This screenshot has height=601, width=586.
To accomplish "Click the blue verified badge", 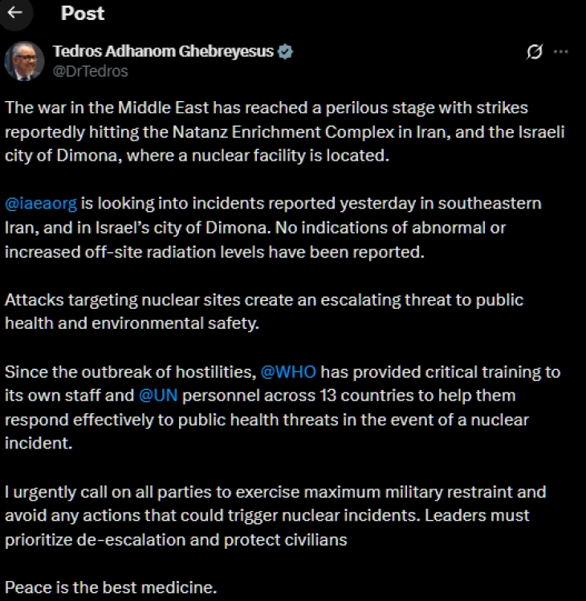I will [285, 52].
